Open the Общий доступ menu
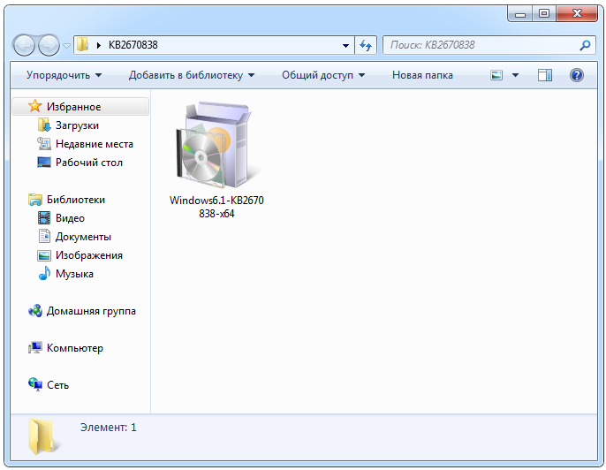The width and height of the screenshot is (606, 470). click(323, 75)
